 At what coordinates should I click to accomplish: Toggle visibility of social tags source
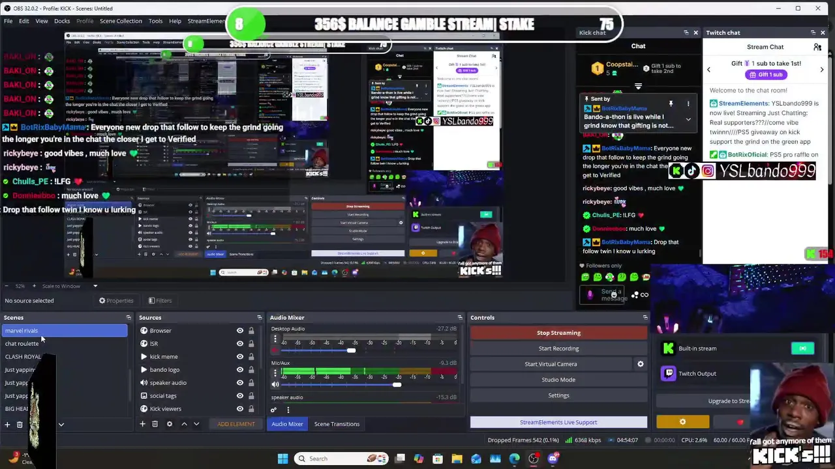pos(239,396)
